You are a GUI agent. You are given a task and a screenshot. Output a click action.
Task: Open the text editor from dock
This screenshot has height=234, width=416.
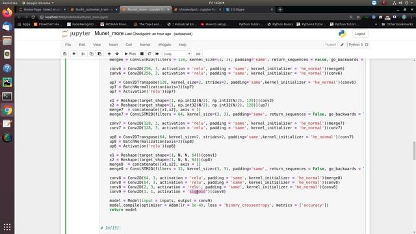7,124
